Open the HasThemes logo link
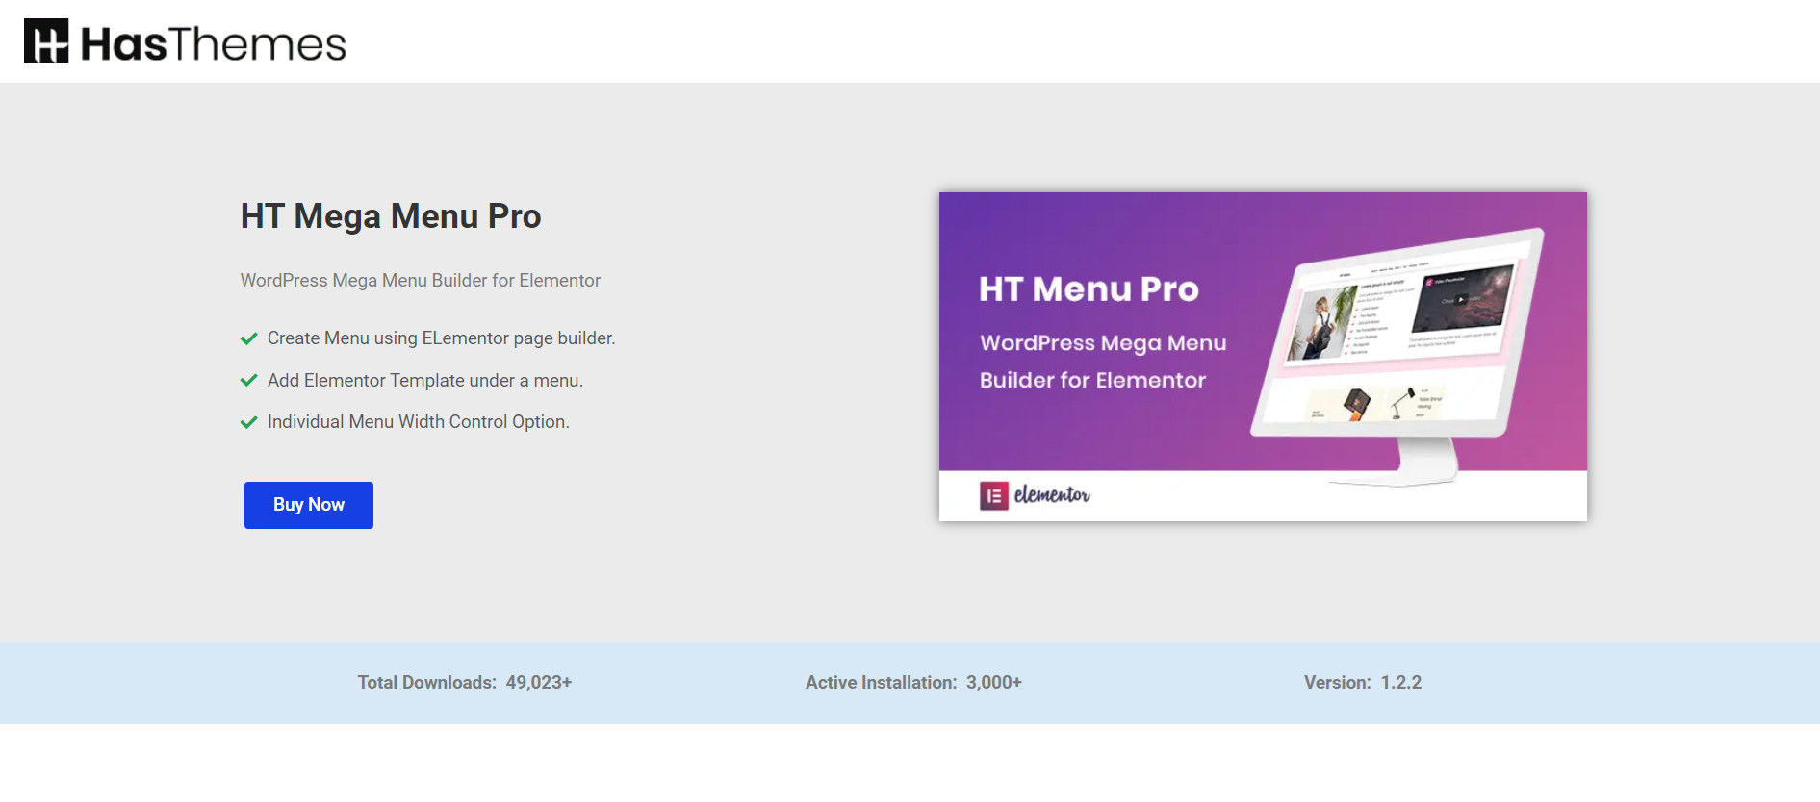 point(185,41)
